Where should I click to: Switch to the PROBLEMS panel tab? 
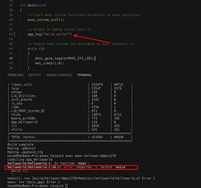(15, 75)
